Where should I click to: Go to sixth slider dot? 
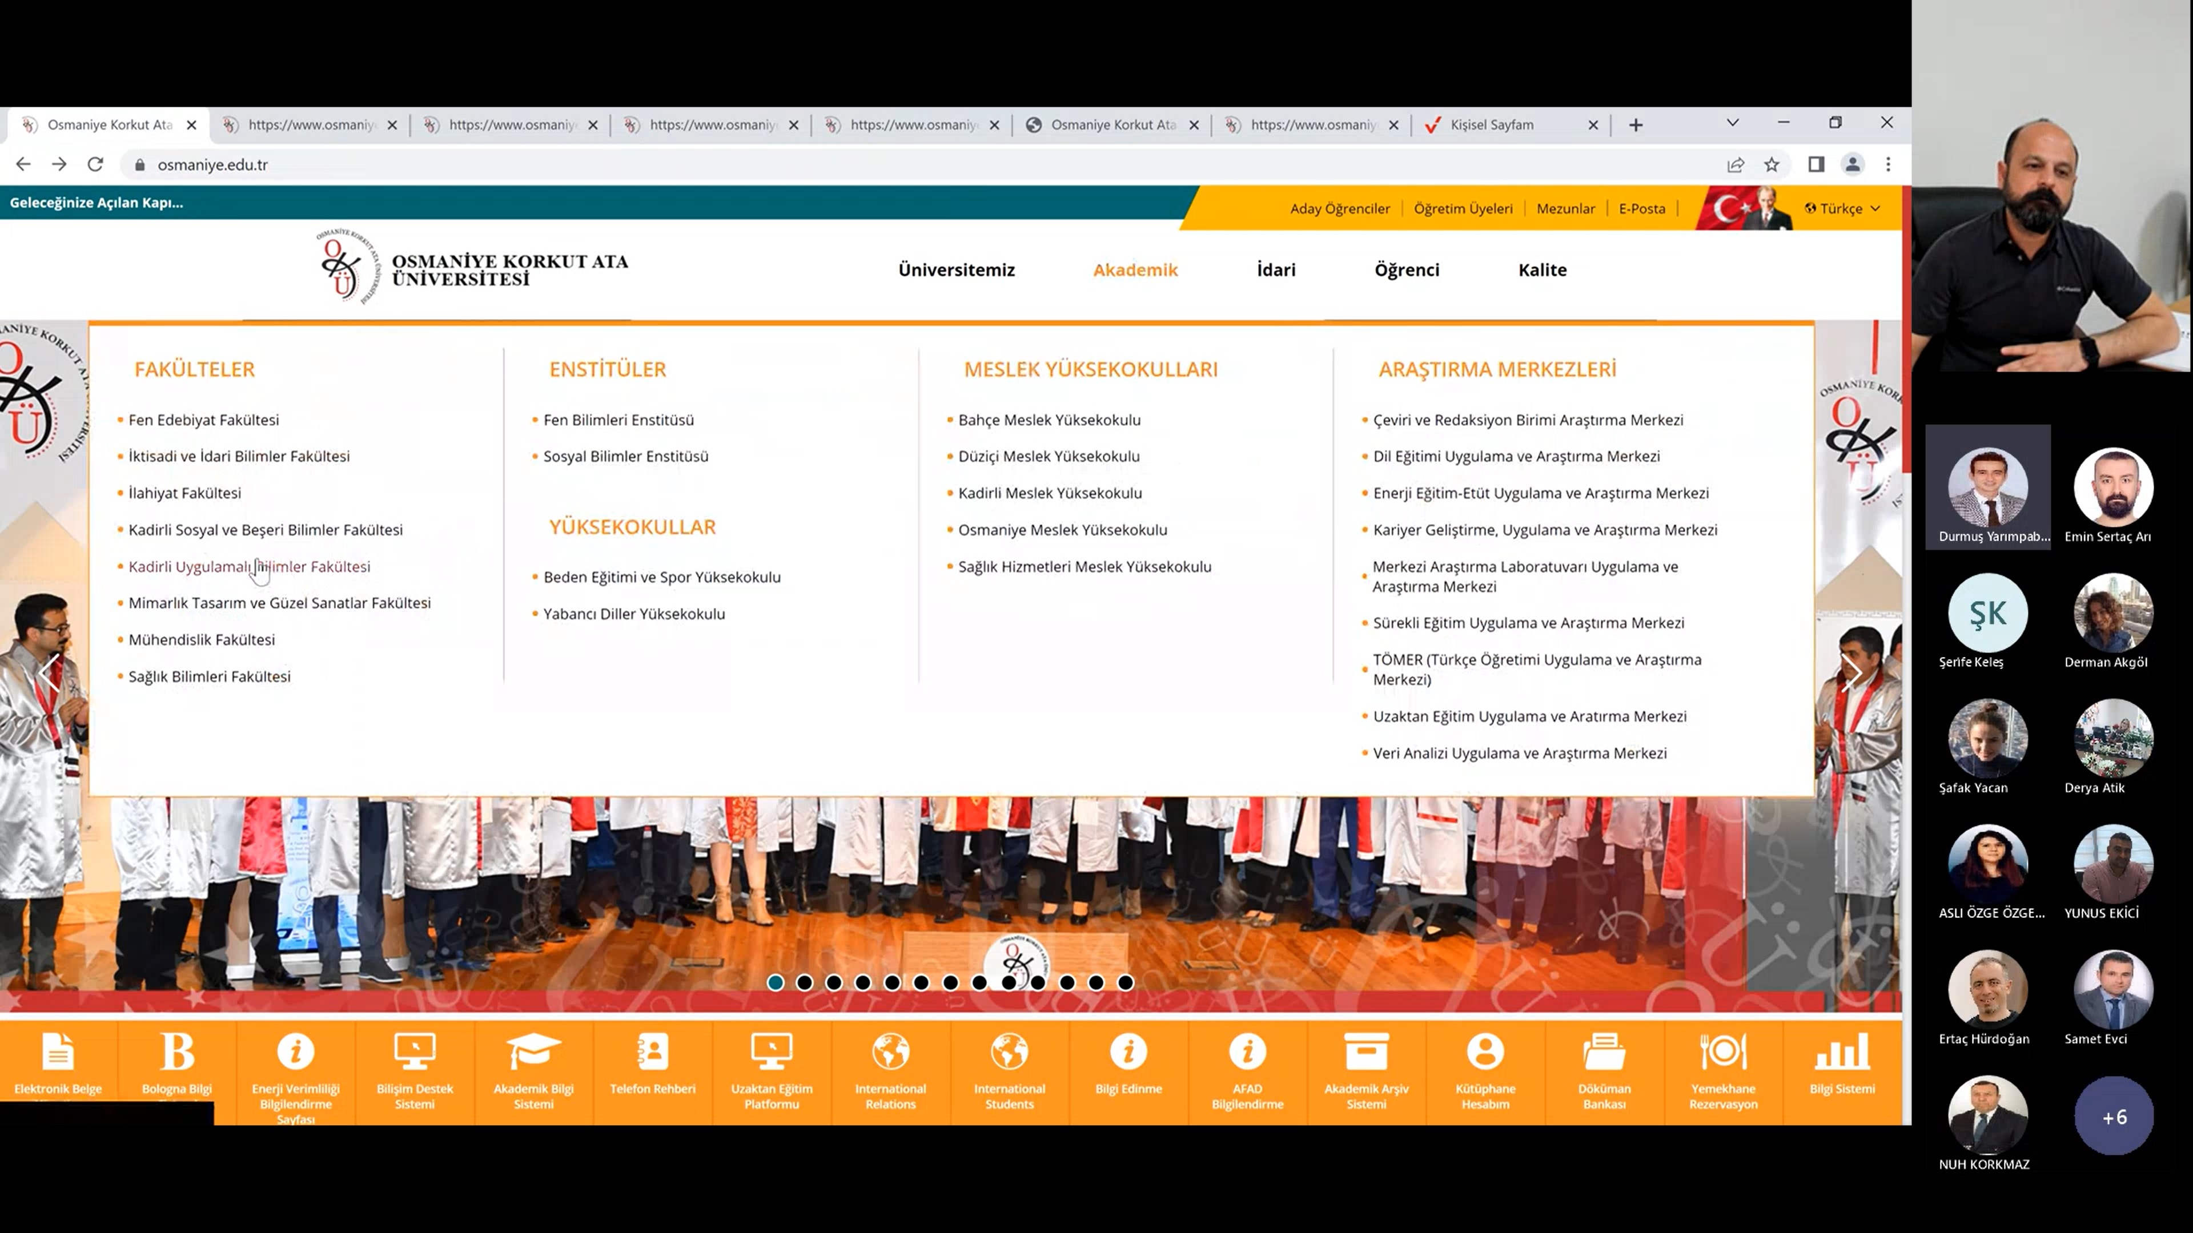coord(921,983)
